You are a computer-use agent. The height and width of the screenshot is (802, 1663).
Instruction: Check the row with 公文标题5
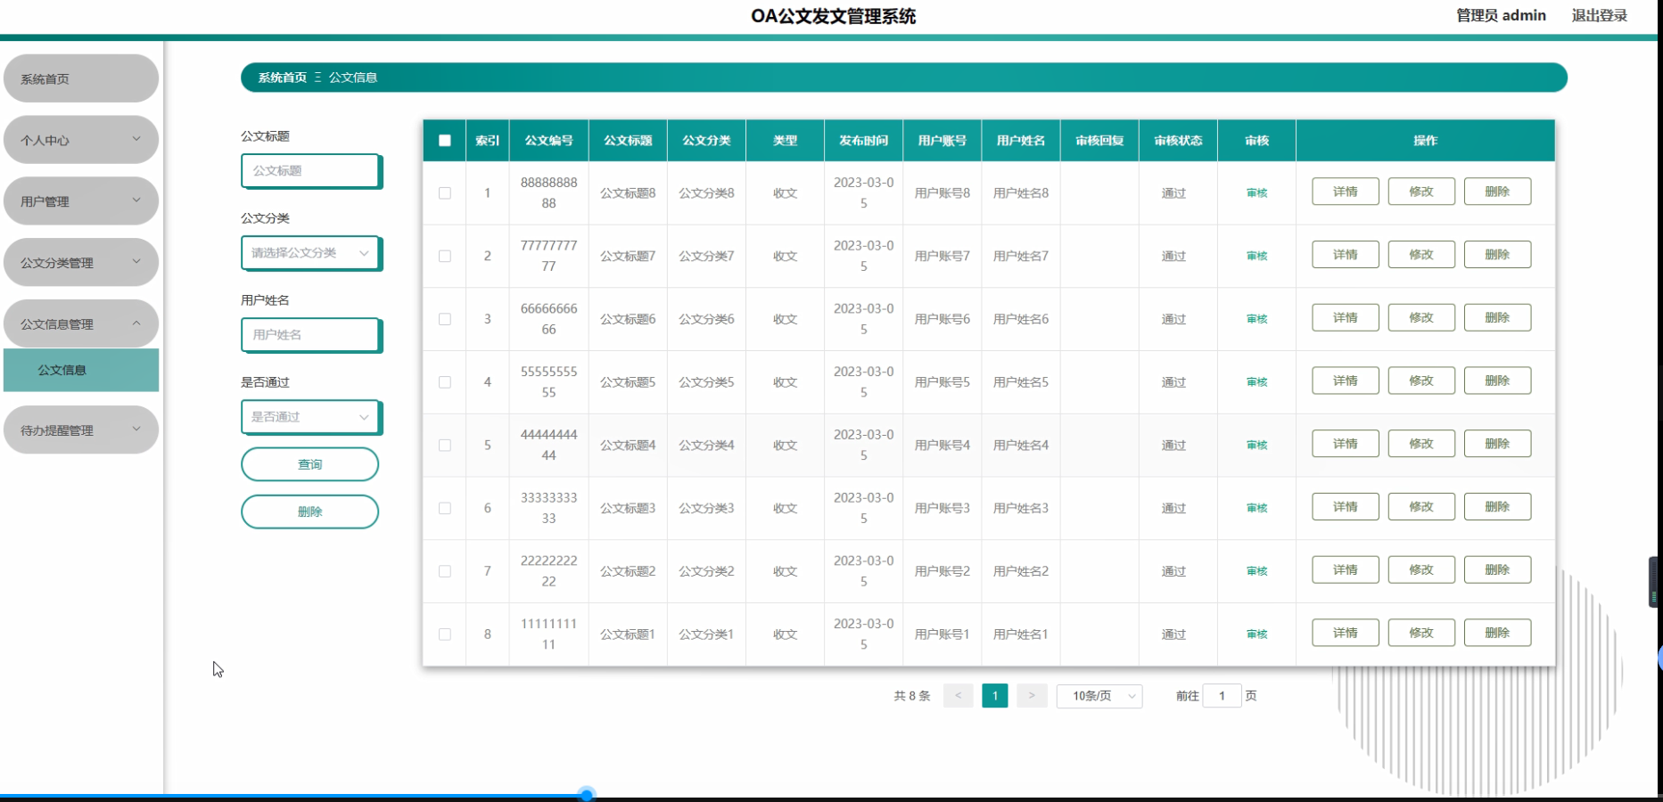445,382
